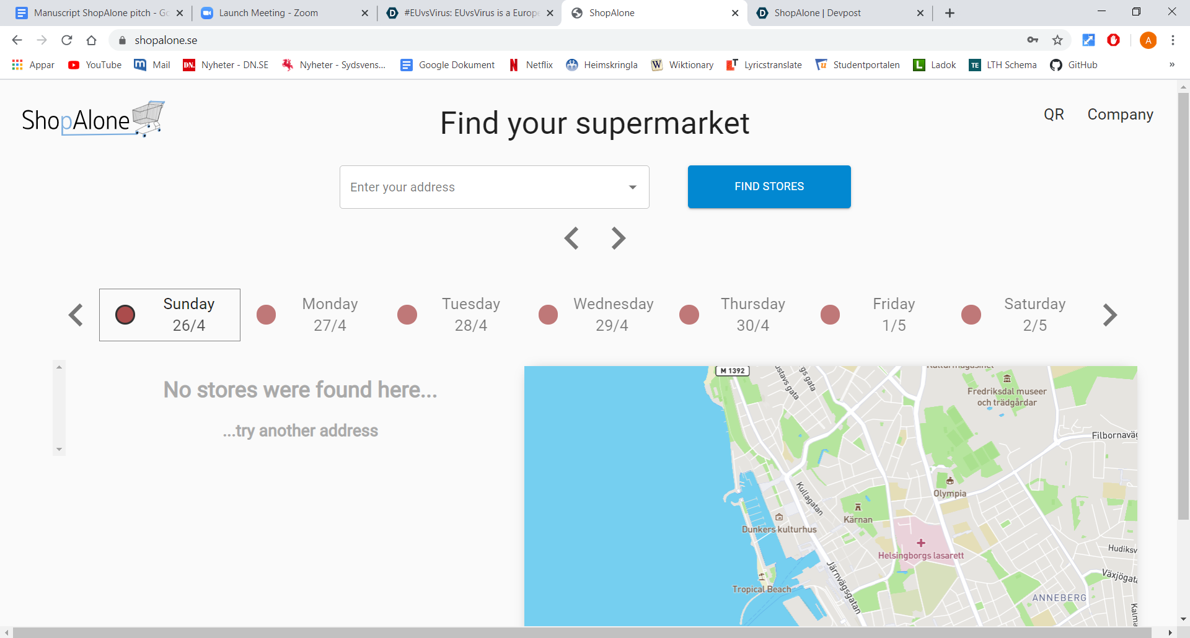Close the Launch Meeting - Zoom tab
1190x638 pixels.
click(364, 13)
